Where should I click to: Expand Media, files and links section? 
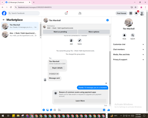pos(128,55)
